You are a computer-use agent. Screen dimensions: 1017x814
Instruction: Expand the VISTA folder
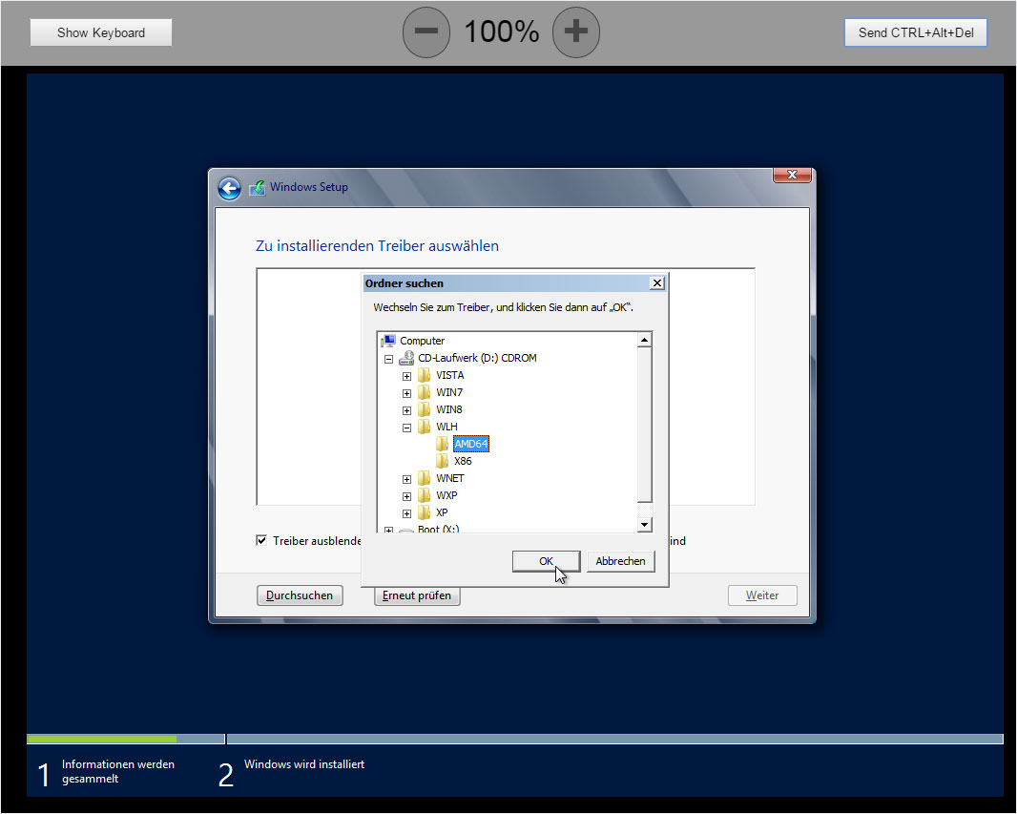406,376
